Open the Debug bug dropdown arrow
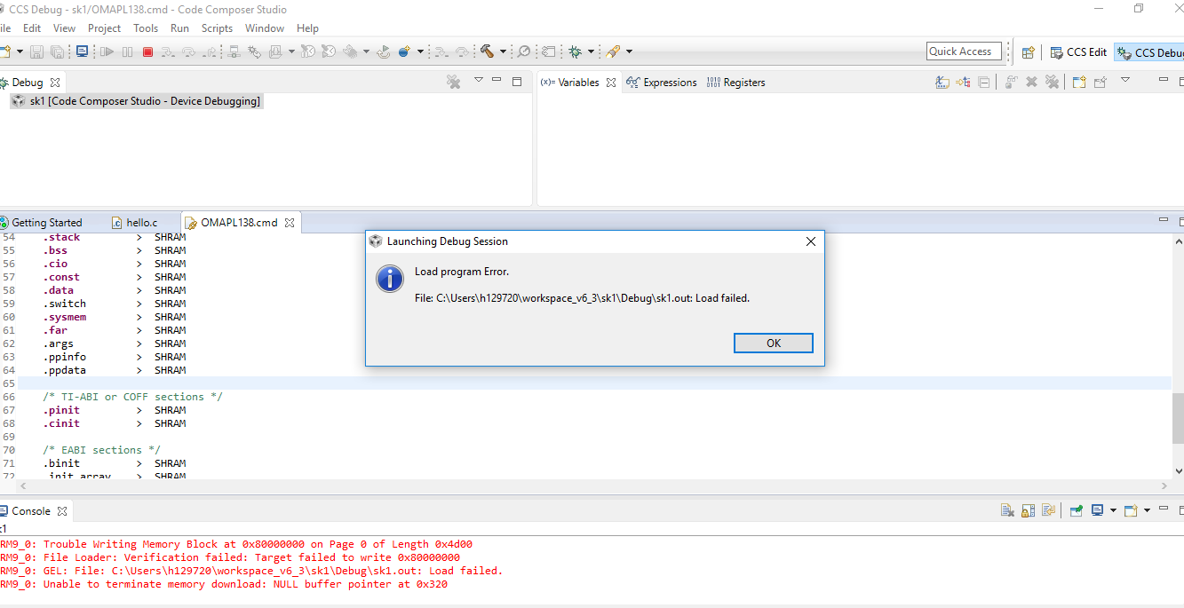This screenshot has width=1184, height=608. click(591, 51)
